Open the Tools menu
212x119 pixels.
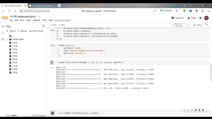(44, 20)
